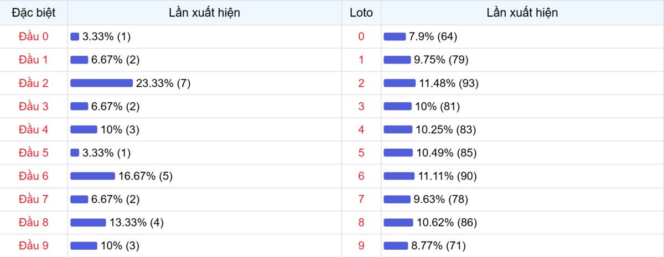Click the 11.48% bar for Loto 2
The height and width of the screenshot is (257, 664).
coord(400,83)
